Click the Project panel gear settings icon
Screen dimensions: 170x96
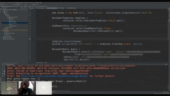pos(25,8)
